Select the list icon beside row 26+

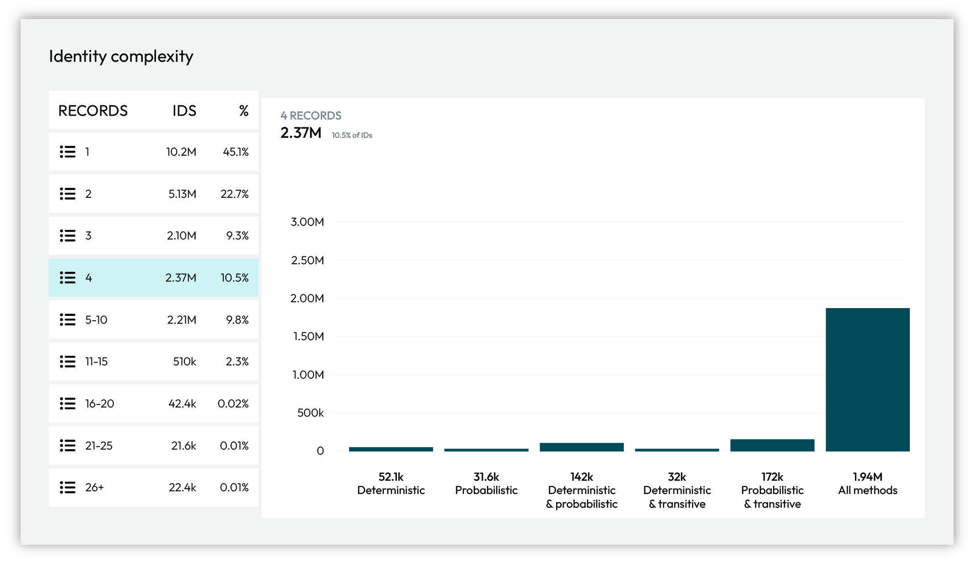pos(67,488)
